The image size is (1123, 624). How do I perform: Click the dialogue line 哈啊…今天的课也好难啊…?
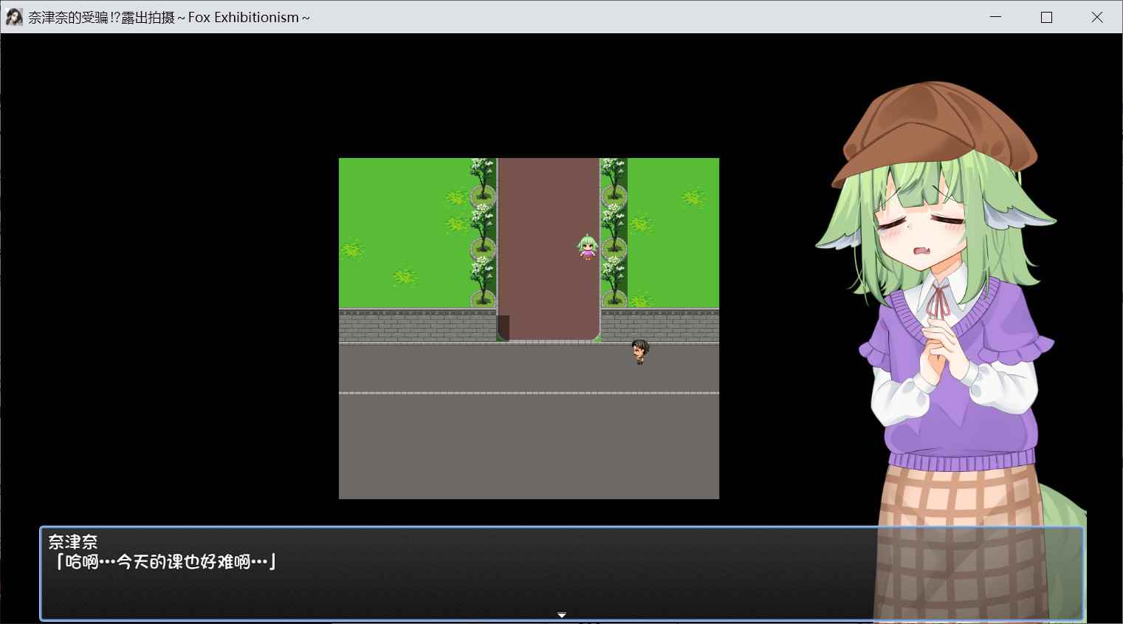click(165, 562)
